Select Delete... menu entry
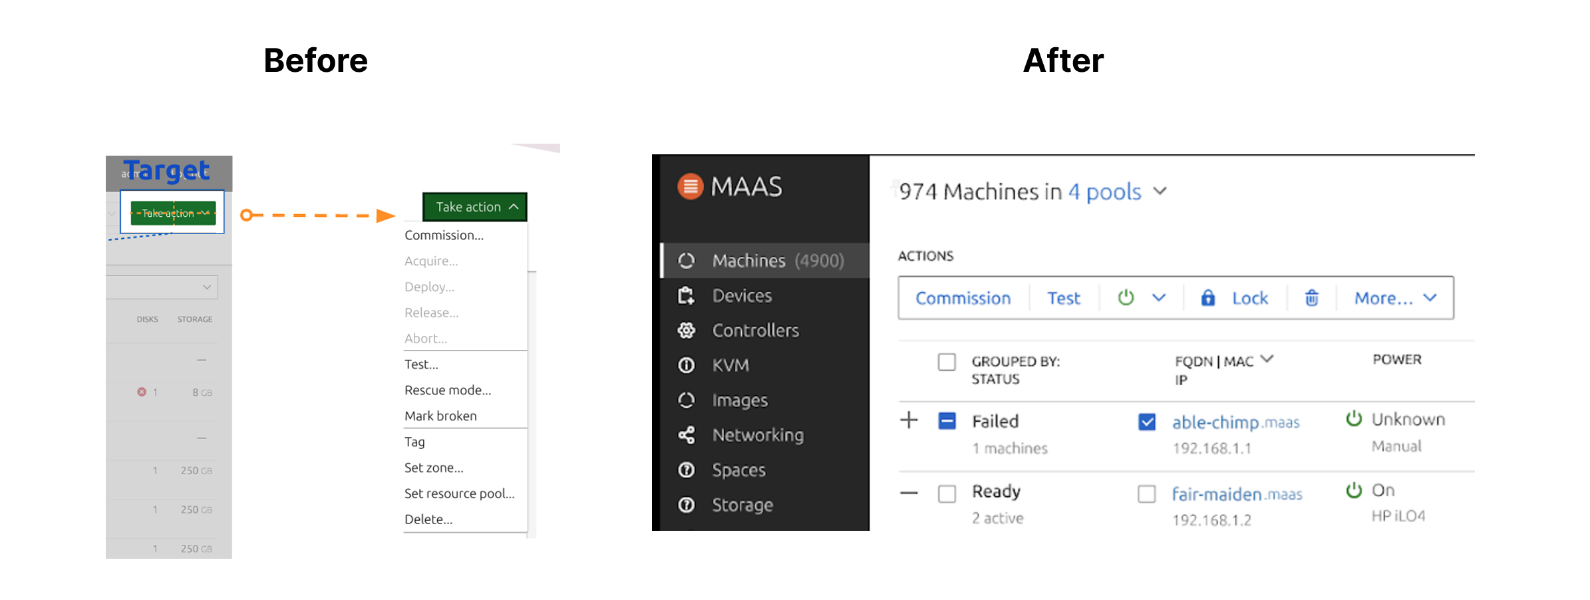 point(428,520)
